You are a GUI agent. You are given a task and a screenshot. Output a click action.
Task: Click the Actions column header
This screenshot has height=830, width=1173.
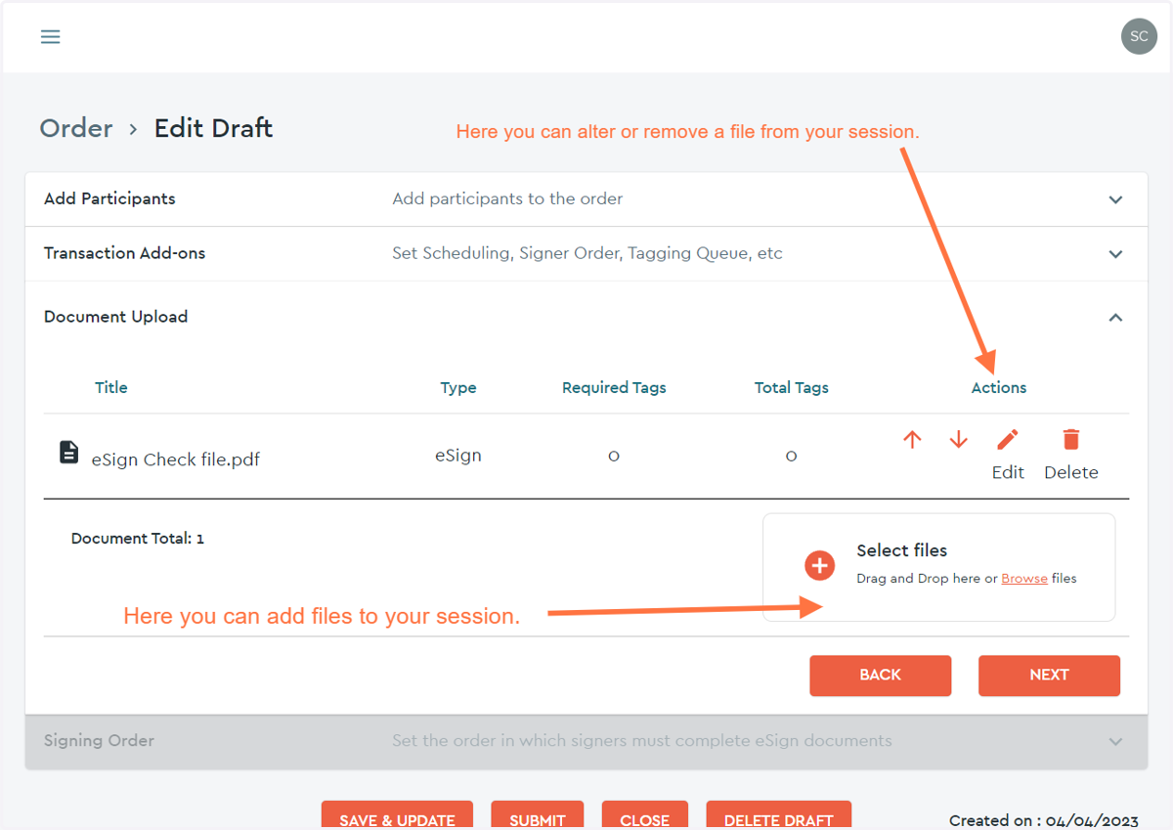999,387
